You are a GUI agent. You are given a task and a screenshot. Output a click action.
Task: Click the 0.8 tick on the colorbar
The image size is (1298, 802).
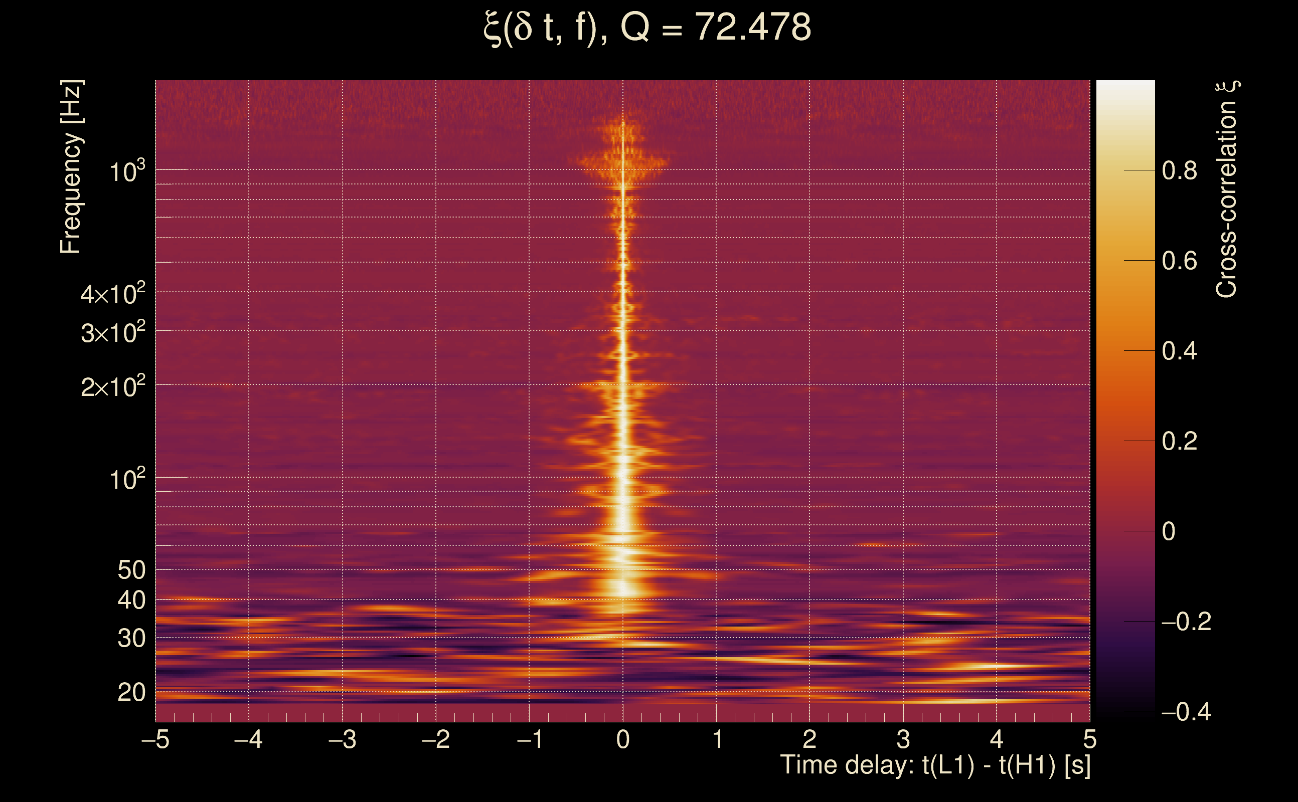[x=1179, y=171]
